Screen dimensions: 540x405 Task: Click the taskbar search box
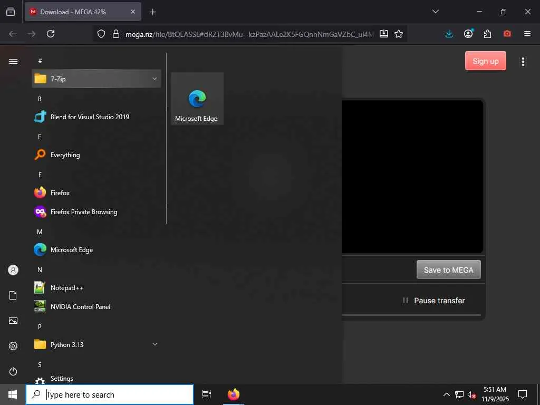click(110, 394)
